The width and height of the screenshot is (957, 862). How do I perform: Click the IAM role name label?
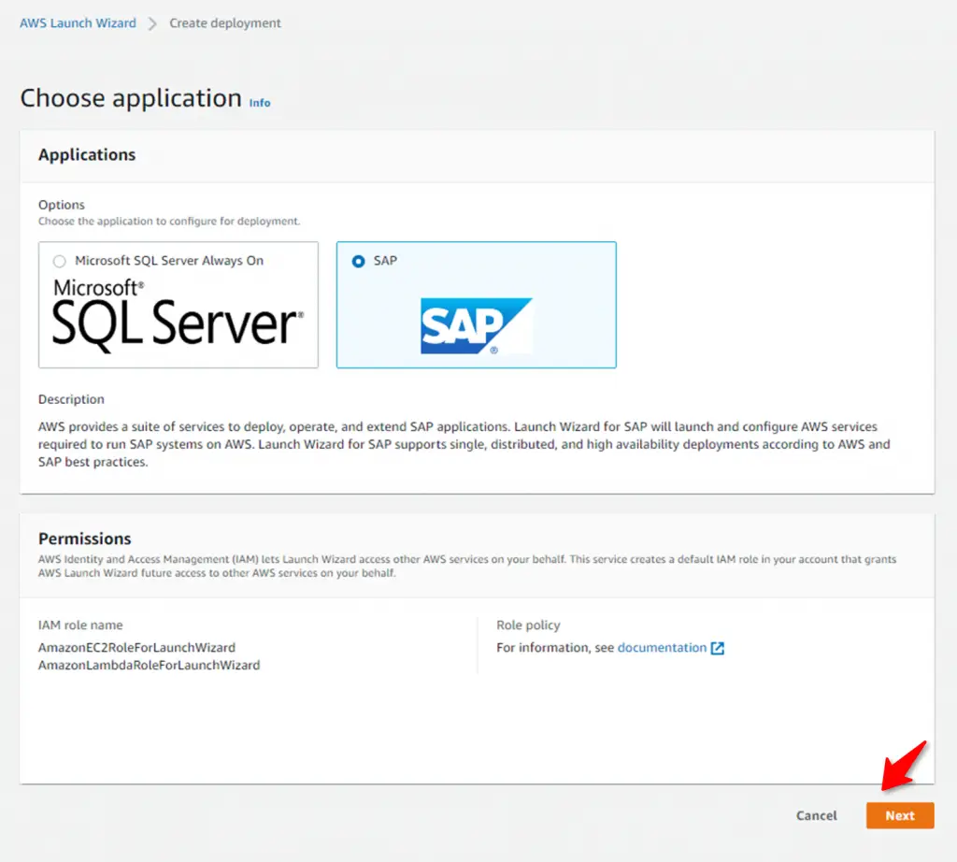click(80, 625)
